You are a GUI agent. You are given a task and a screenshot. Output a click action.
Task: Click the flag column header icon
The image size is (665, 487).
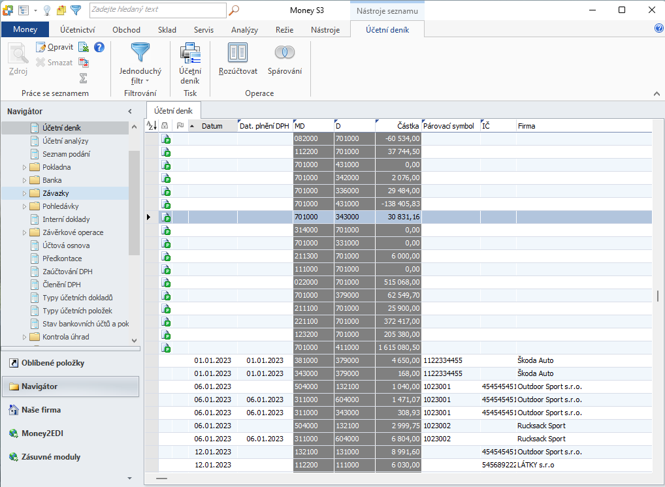click(180, 125)
